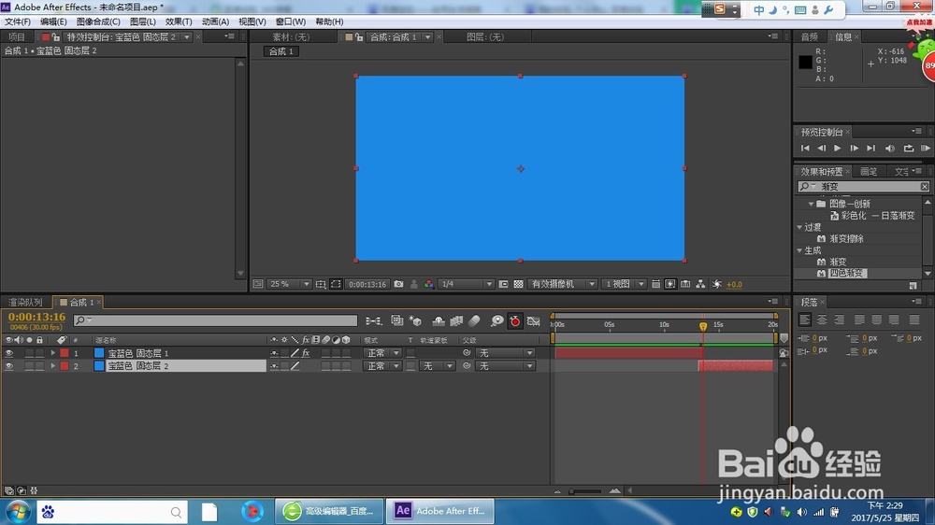Collapse the 图像—创新 preset folder

(x=811, y=204)
